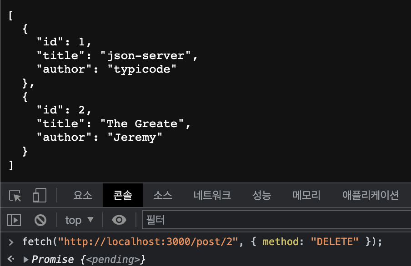
Task: Expand the Promise {<pending>} result
Action: [x=25, y=260]
